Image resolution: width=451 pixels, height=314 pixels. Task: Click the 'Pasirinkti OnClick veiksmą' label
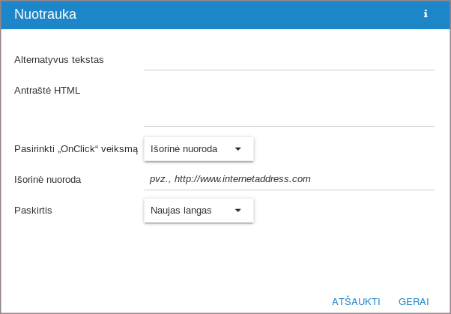76,149
